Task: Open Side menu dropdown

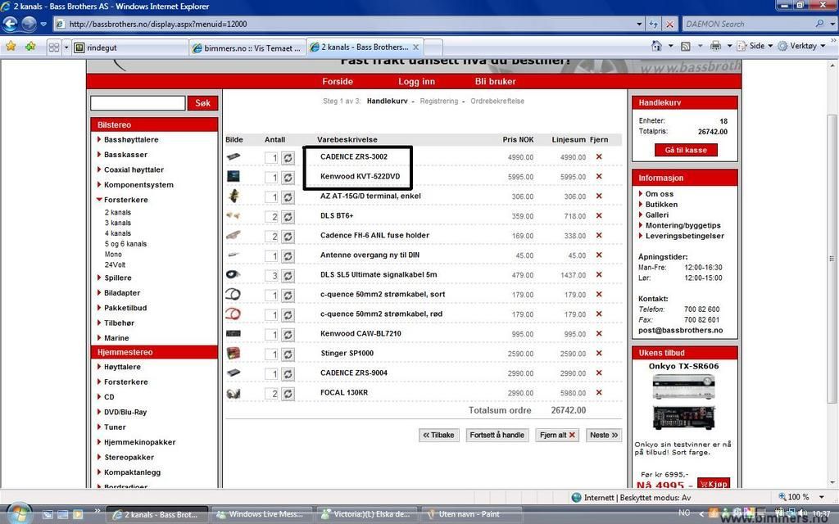Action: (x=755, y=46)
